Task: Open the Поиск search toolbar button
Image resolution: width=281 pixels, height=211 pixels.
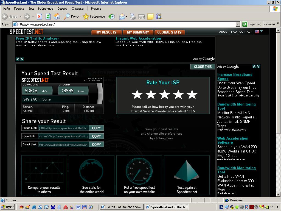Action: [72, 16]
